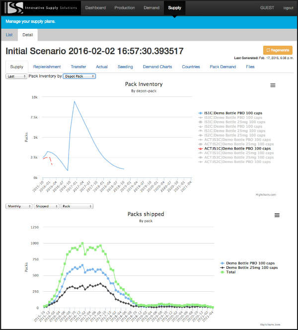Click the Regenerate button
This screenshot has height=330, width=298.
click(278, 50)
